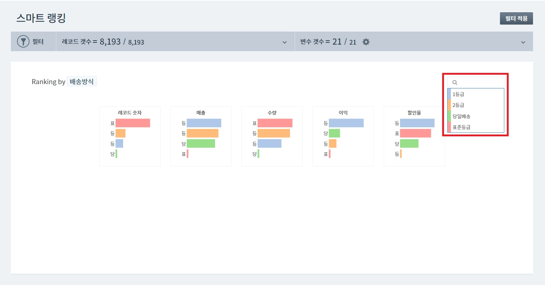Click the legend search input field
This screenshot has width=545, height=285.
[x=480, y=83]
